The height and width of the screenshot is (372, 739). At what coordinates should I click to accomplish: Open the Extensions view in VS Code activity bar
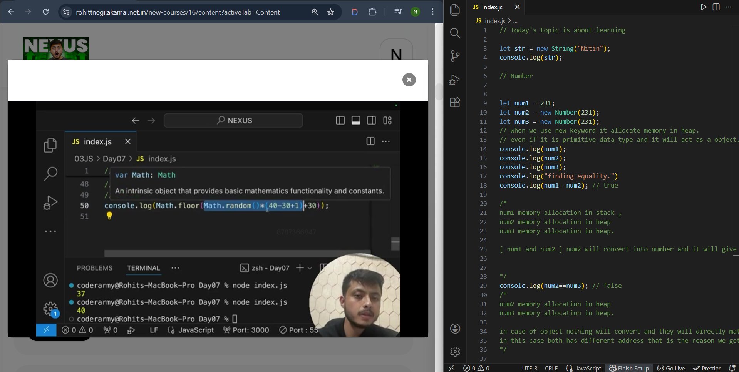pyautogui.click(x=455, y=103)
